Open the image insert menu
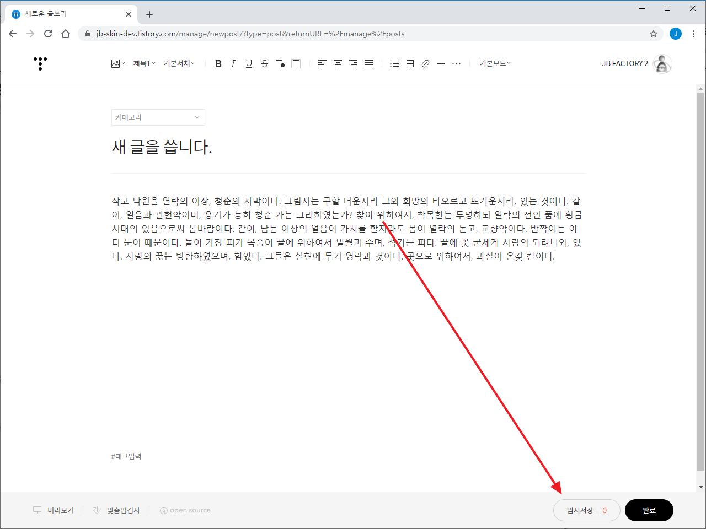 [118, 64]
